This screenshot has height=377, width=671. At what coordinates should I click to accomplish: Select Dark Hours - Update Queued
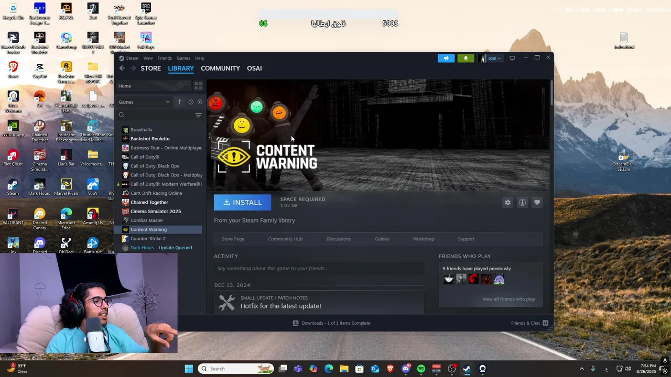(161, 248)
